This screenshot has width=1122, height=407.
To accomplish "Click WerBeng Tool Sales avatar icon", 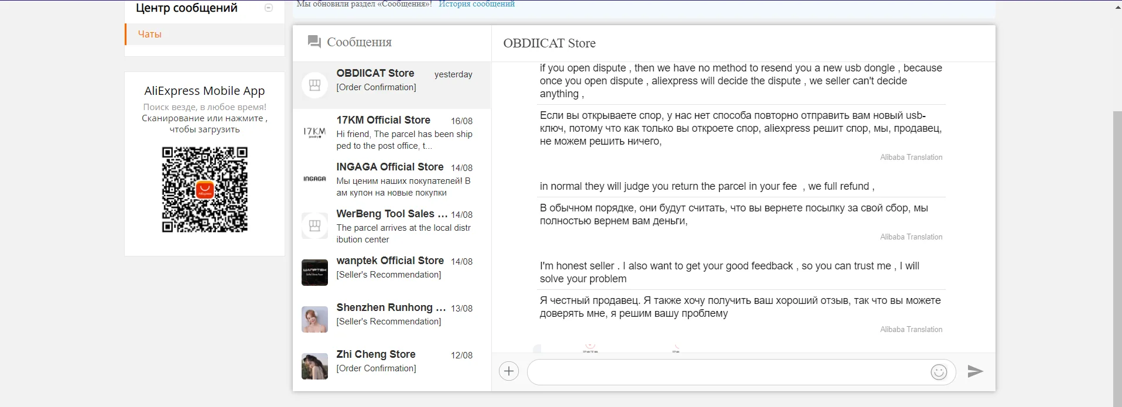I will pos(314,226).
